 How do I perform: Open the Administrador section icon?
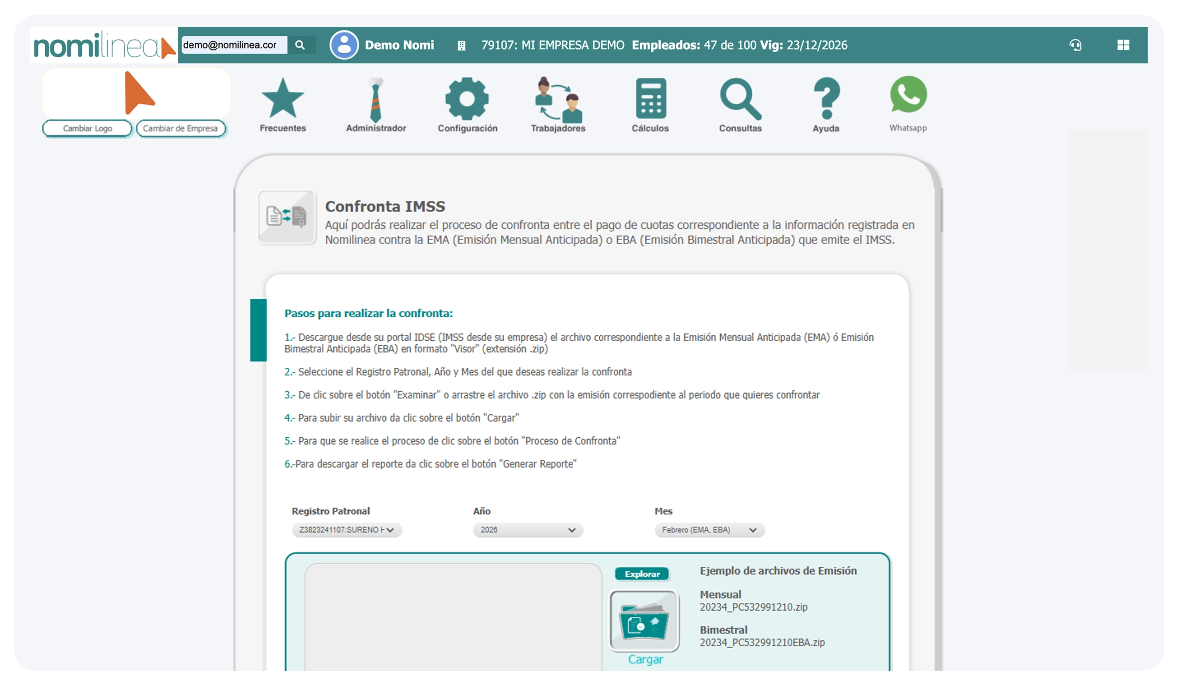pos(375,99)
